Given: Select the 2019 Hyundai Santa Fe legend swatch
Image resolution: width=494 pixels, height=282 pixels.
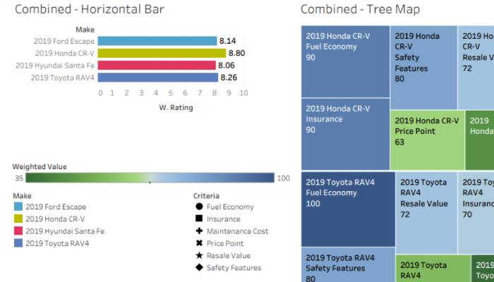Looking at the screenshot, I should 18,231.
